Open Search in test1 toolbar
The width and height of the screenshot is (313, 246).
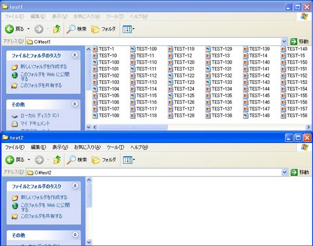(x=77, y=29)
